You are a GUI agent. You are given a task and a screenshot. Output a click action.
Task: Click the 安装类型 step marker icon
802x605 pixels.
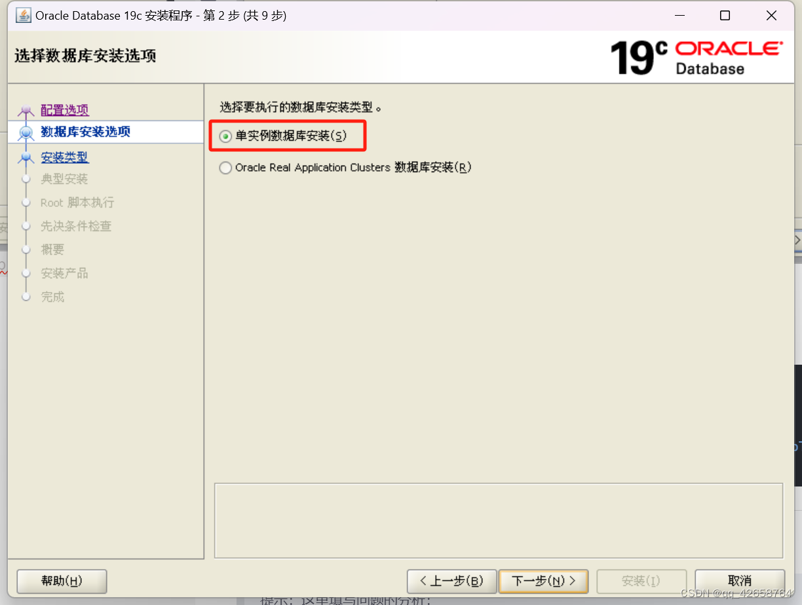click(26, 157)
